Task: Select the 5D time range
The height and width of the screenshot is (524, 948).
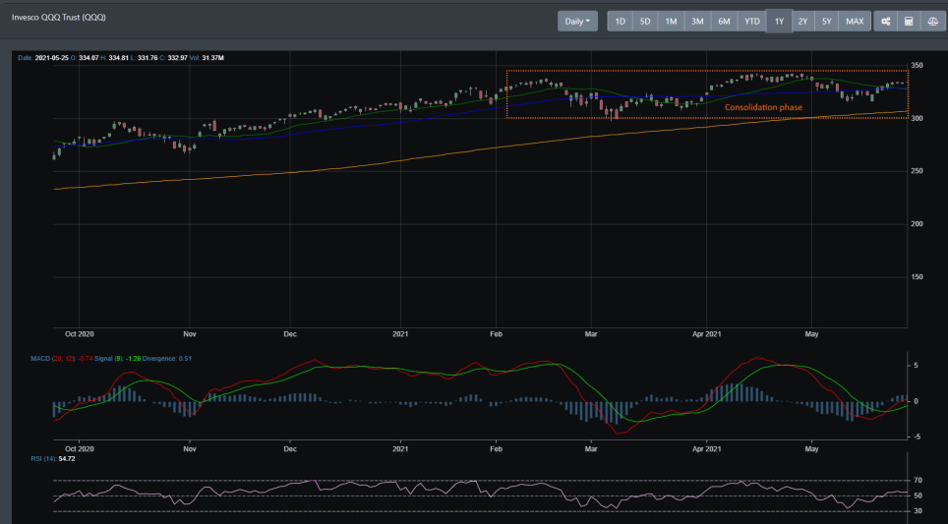Action: (645, 22)
